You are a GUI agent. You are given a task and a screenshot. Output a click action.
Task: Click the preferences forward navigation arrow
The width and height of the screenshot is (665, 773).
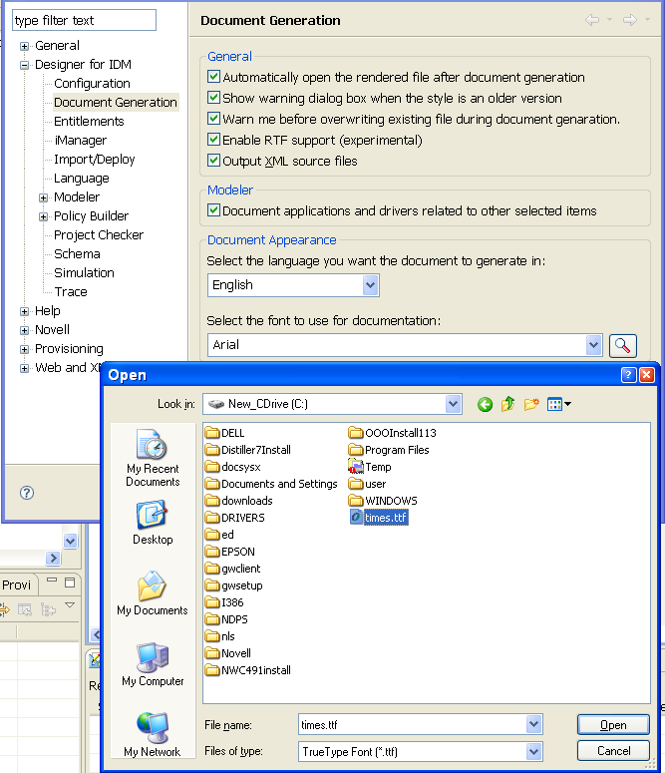coord(630,20)
